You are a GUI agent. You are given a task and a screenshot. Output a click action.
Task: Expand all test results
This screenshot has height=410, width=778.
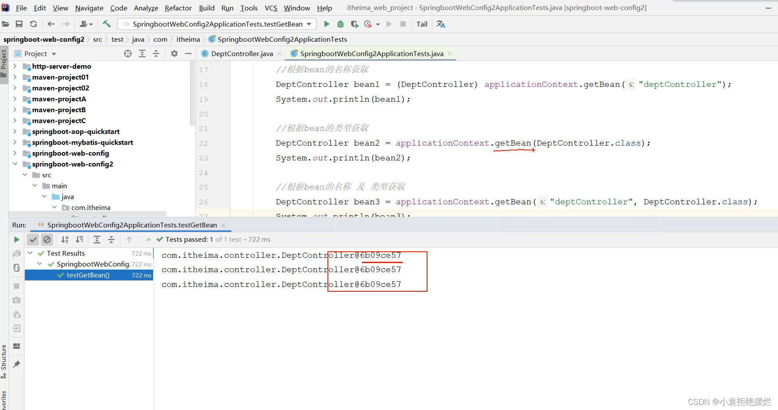pyautogui.click(x=97, y=240)
